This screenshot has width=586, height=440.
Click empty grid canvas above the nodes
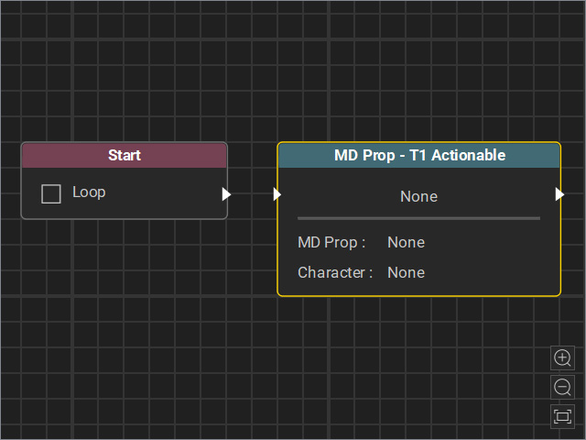(x=291, y=75)
